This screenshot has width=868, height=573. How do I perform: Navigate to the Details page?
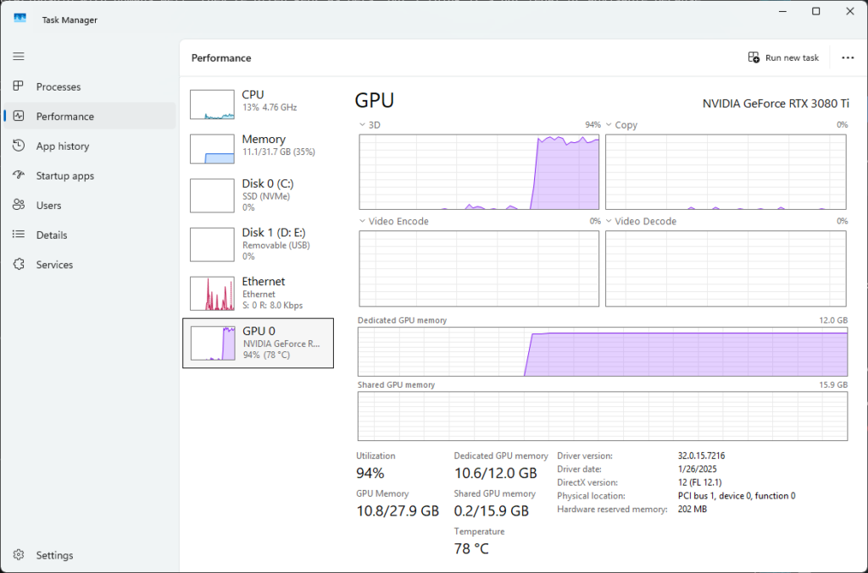pos(52,234)
